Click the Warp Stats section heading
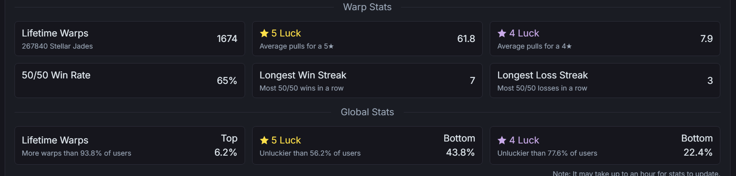Image resolution: width=736 pixels, height=176 pixels. [367, 7]
